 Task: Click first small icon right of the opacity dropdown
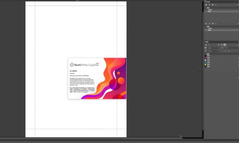(225, 51)
